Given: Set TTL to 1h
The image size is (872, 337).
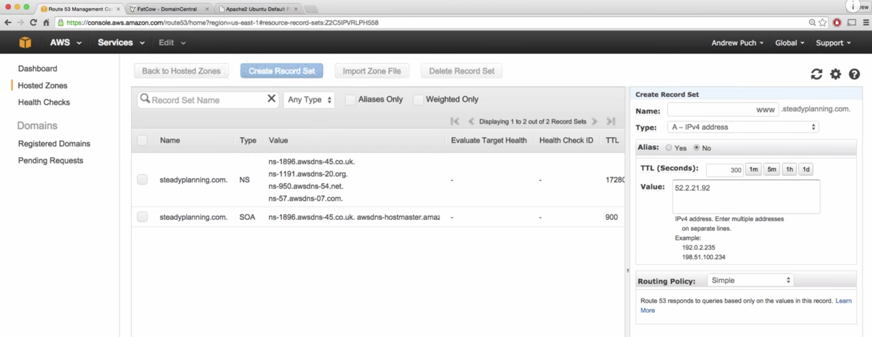Looking at the screenshot, I should 789,169.
